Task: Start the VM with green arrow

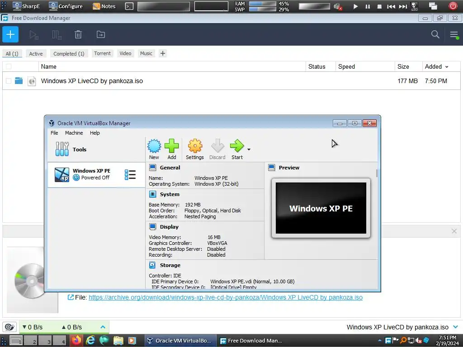Action: (237, 149)
